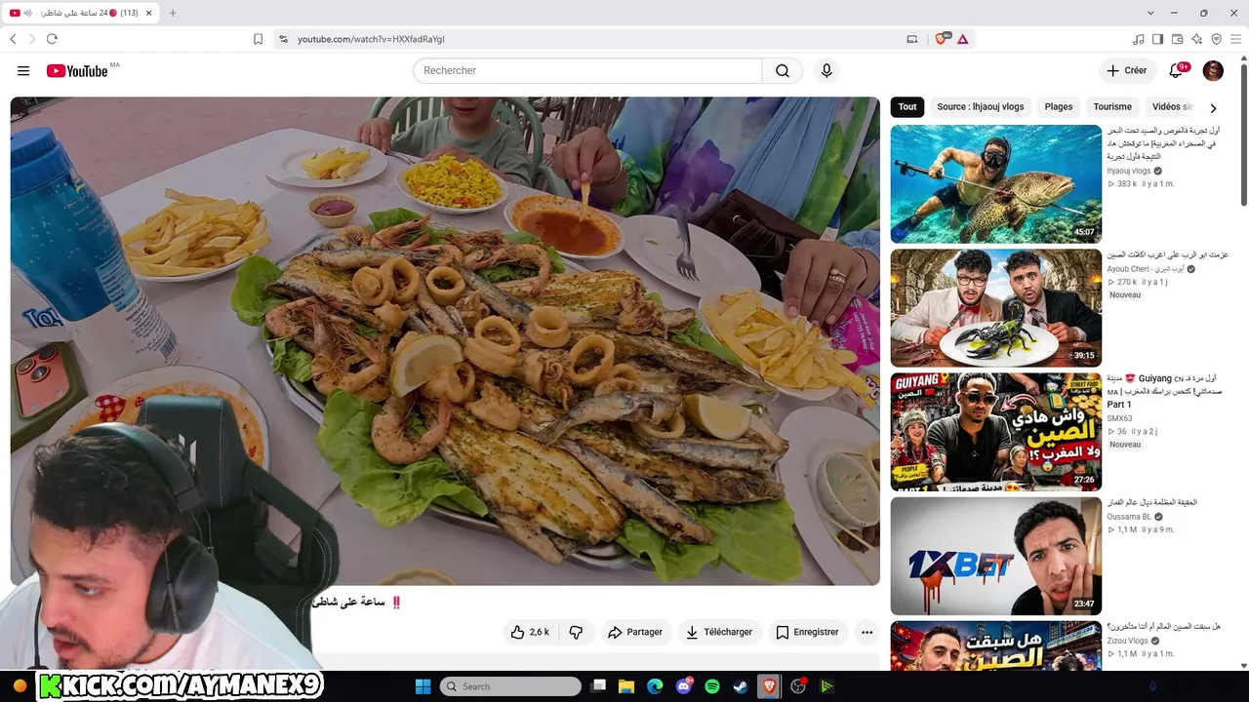This screenshot has height=702, width=1249.
Task: Open Discord from the taskbar
Action: (x=684, y=686)
